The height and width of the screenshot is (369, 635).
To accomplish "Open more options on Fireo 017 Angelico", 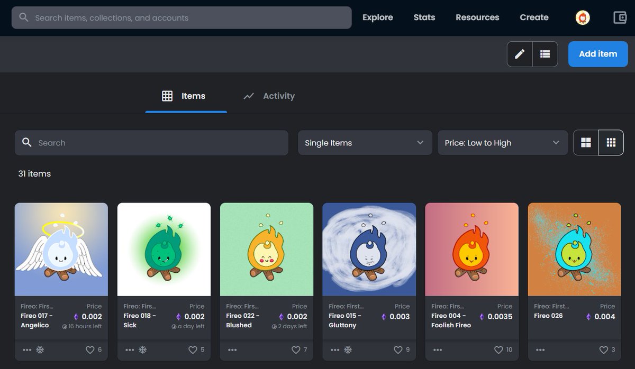I will tap(27, 350).
